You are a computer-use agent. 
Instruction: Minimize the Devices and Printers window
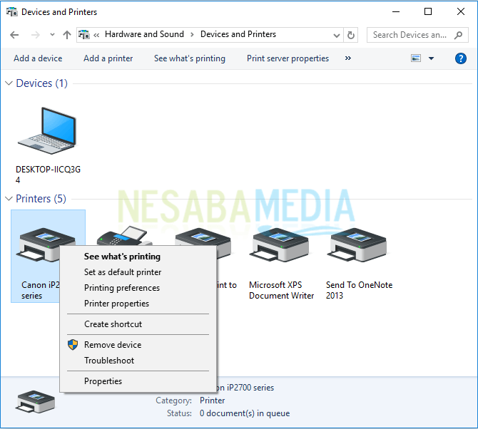click(x=396, y=11)
